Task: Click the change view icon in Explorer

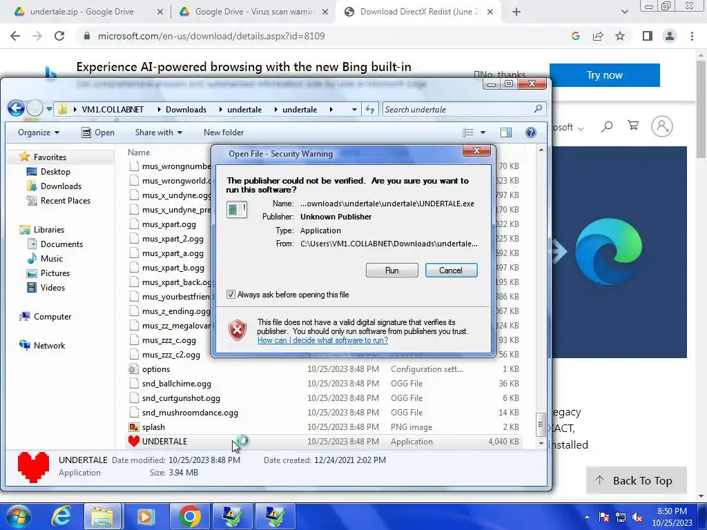Action: pos(468,132)
